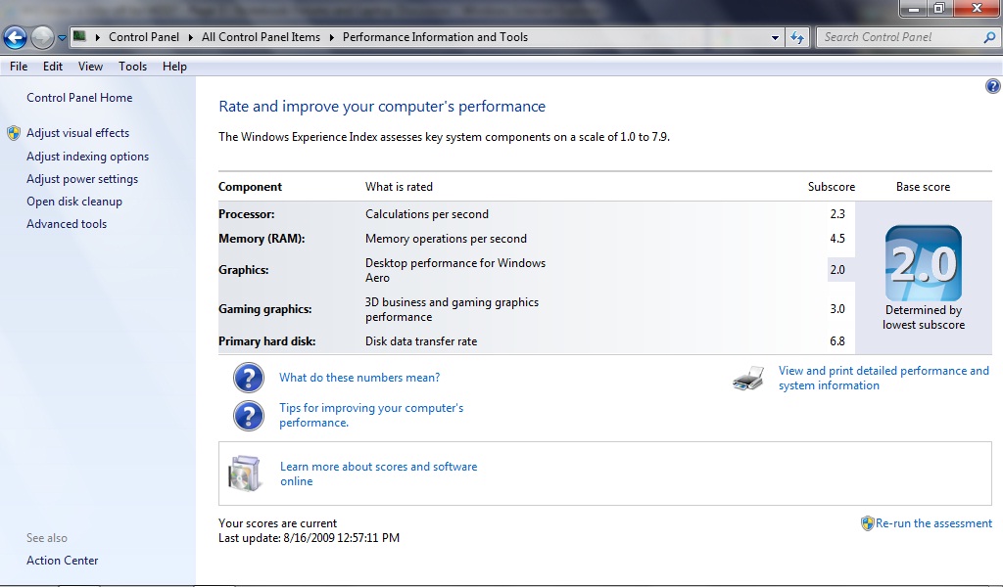Screen dimensions: 1003x587
Task: Open the Edit menu
Action: coord(53,67)
